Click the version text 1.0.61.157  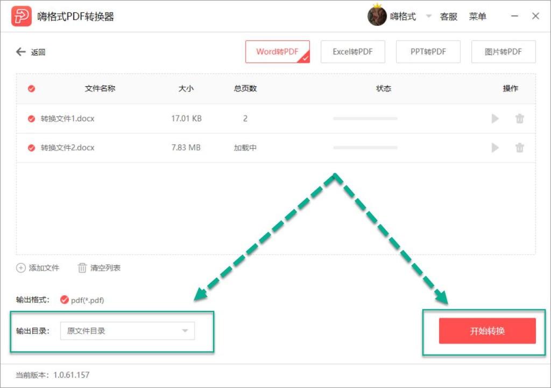[72, 375]
